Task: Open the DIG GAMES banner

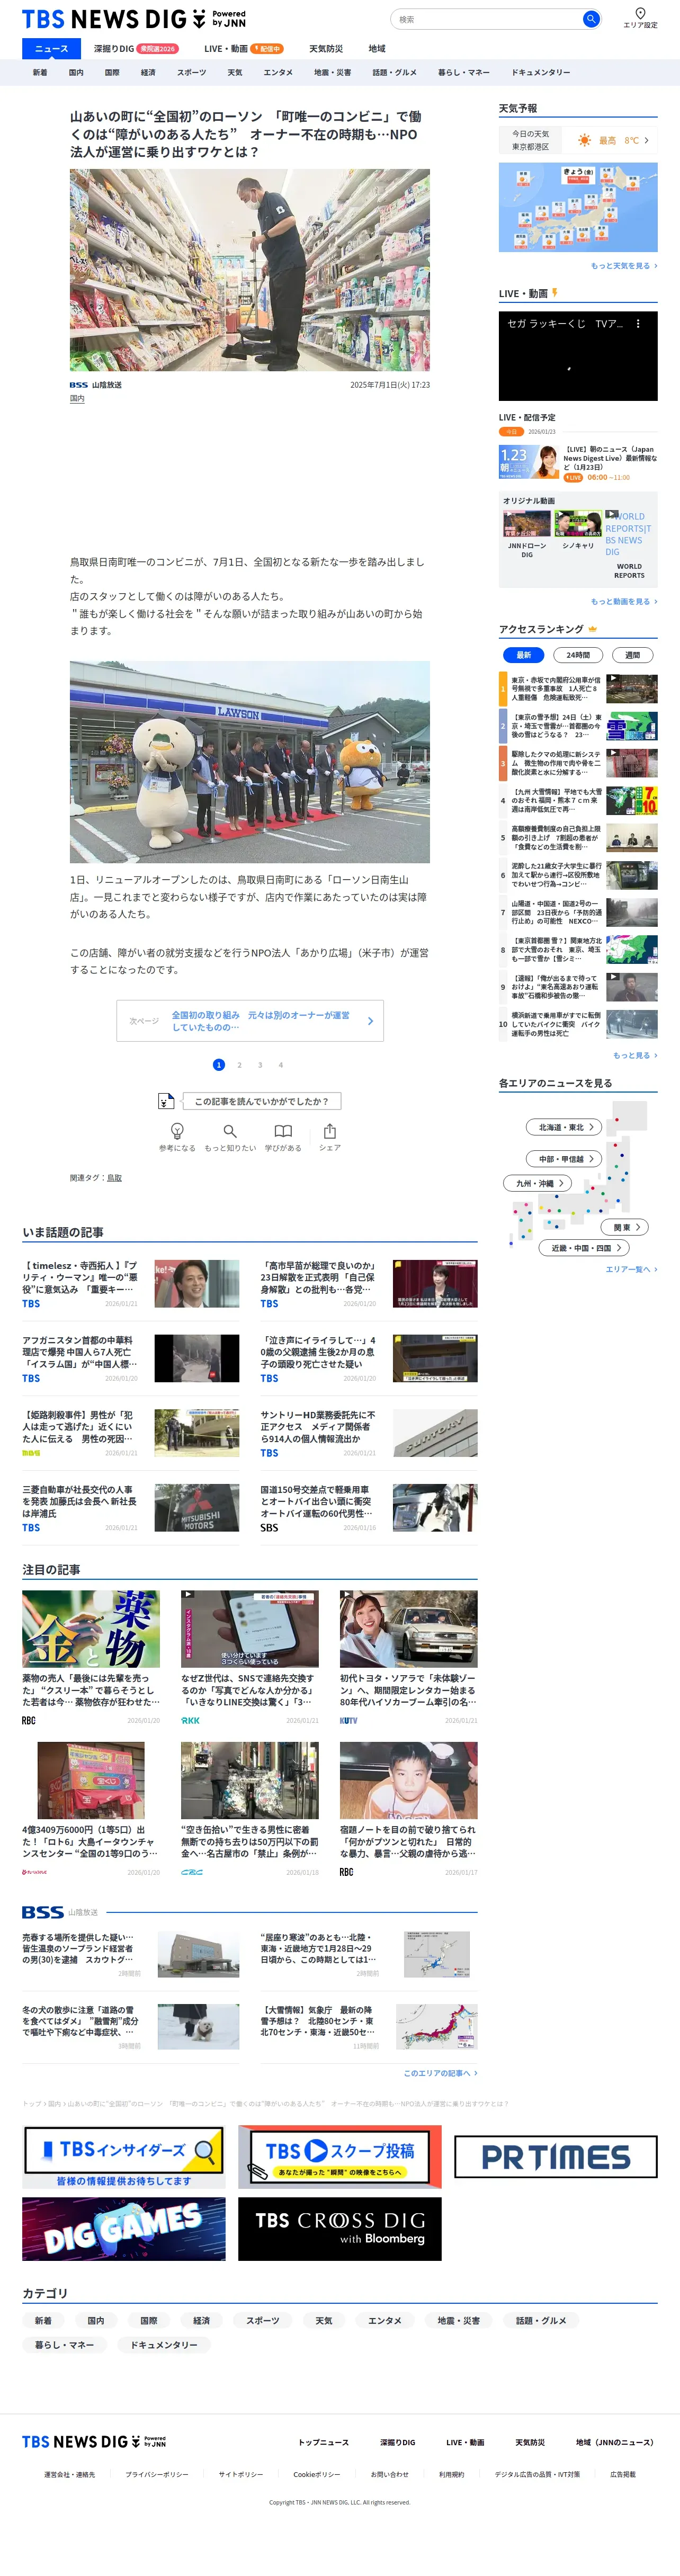Action: [123, 2229]
